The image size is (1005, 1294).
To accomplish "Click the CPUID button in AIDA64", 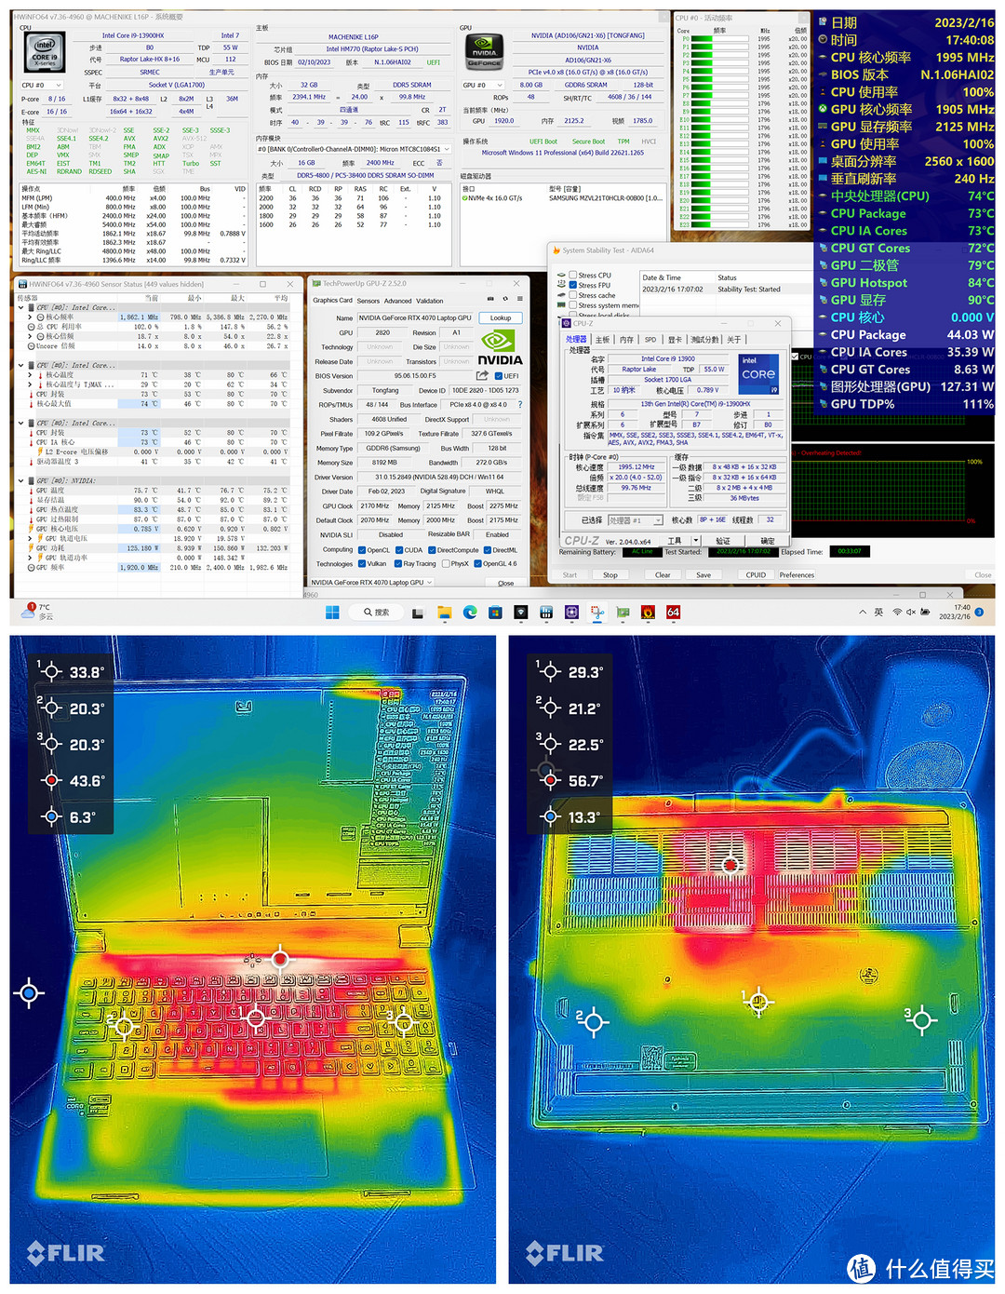I will (756, 575).
